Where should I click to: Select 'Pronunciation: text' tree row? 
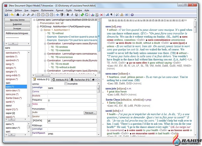coord(52,23)
